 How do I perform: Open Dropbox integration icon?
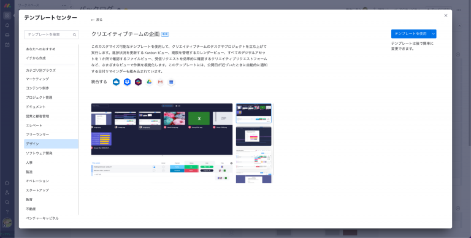tap(127, 82)
